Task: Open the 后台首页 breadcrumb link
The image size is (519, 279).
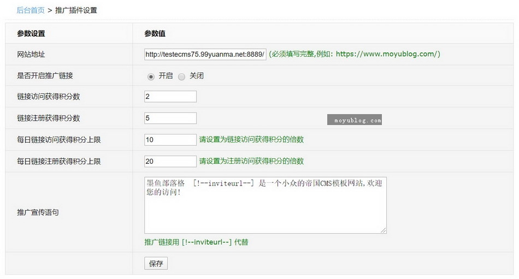Action: pyautogui.click(x=31, y=10)
